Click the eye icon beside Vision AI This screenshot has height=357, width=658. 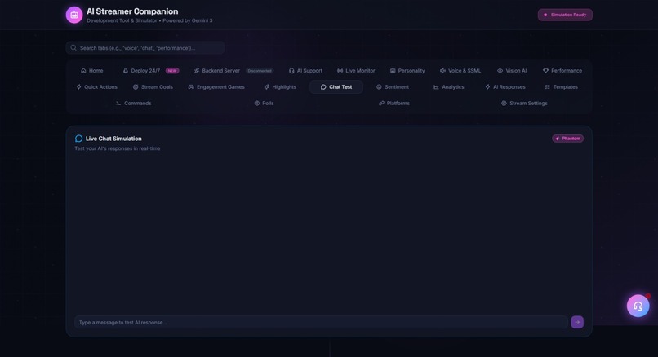(500, 71)
